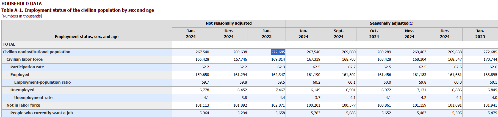This screenshot has height=117, width=498.
Task: Click the Nov. 2024 column header
Action: point(409,34)
